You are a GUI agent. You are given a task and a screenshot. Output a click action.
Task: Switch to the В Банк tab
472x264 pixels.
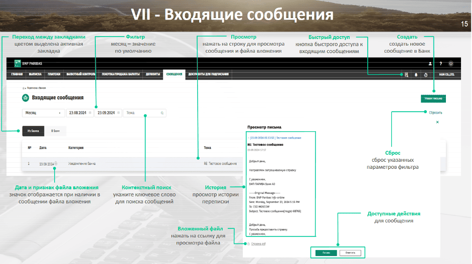pos(55,131)
